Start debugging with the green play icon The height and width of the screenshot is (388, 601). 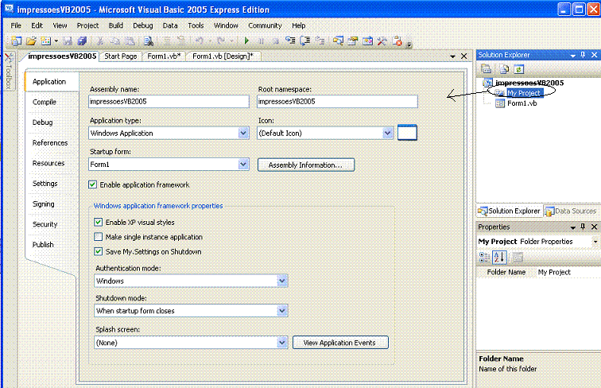pyautogui.click(x=246, y=41)
